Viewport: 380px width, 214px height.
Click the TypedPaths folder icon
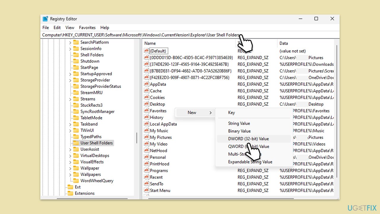pos(76,137)
